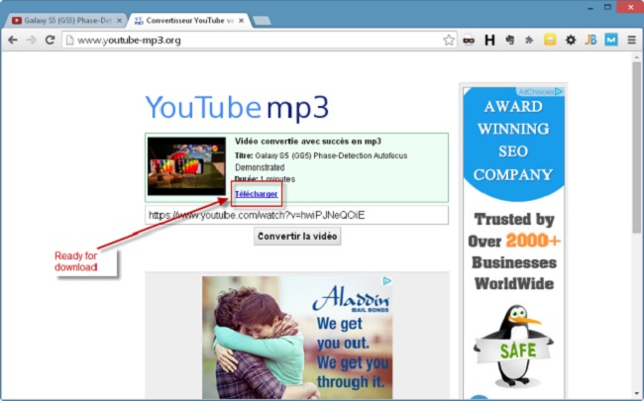Click the page icon in the address bar

69,41
